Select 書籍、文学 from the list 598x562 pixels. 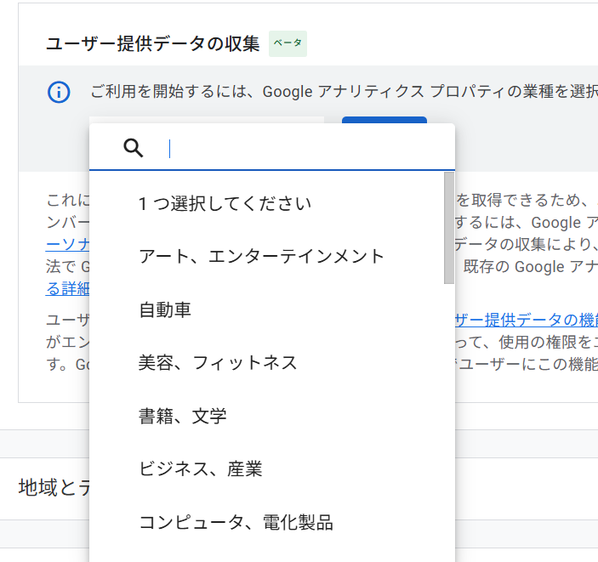coord(183,416)
